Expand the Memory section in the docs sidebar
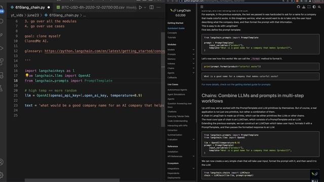The width and height of the screenshot is (324, 182). pos(193,59)
